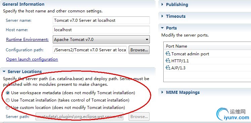
Task: Collapse the Server Locations section
Action: (x=4, y=72)
